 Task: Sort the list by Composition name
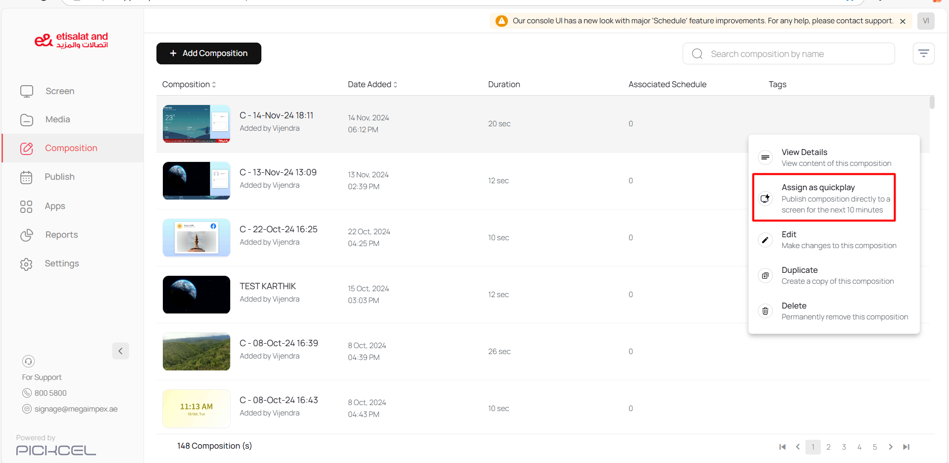point(189,85)
